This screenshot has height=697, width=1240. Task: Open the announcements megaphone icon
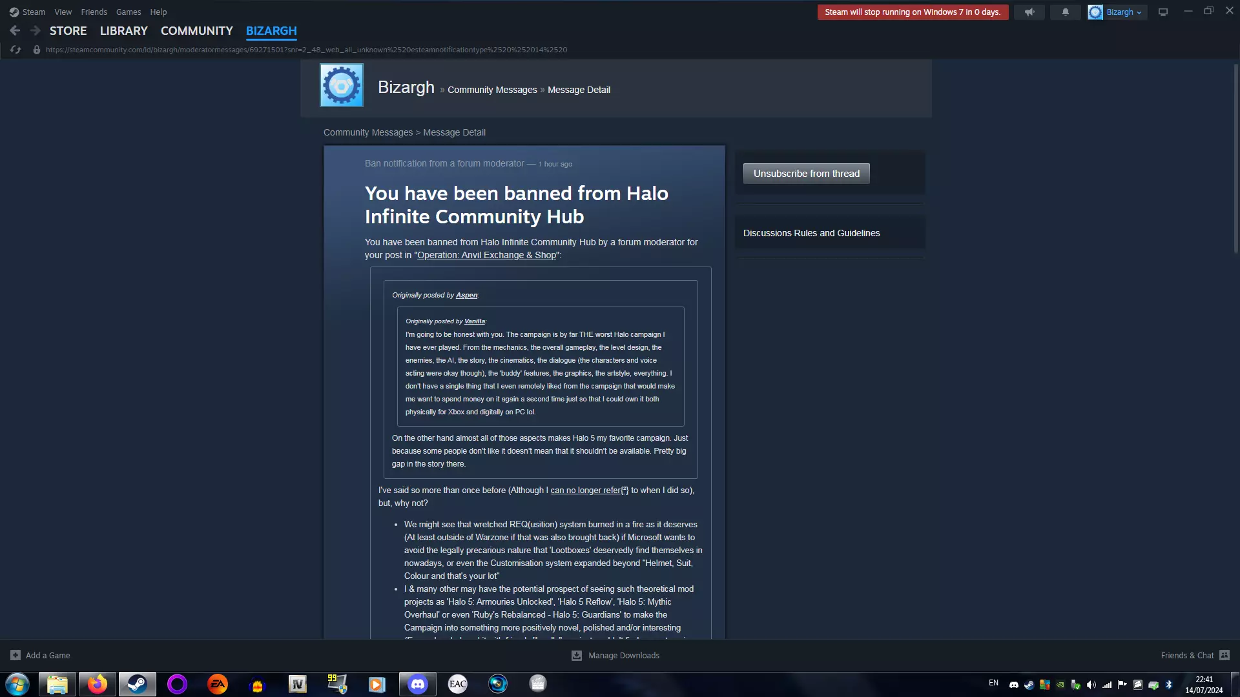(1029, 12)
